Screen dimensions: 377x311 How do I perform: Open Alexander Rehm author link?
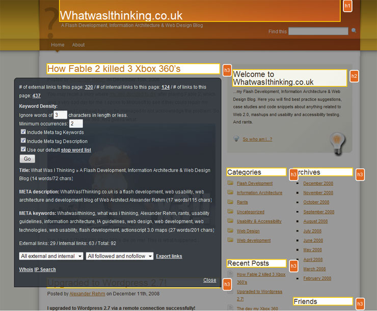87,294
